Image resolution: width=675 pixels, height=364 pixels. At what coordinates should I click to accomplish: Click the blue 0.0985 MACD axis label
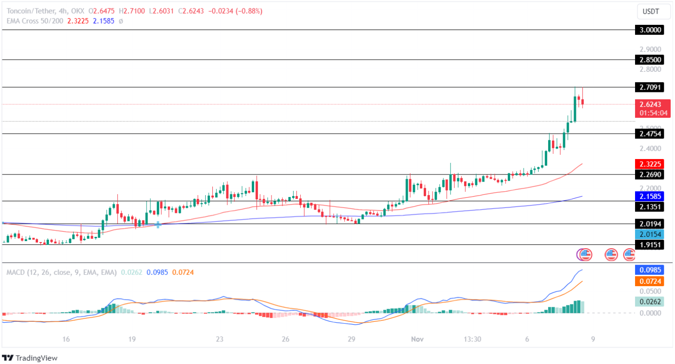pyautogui.click(x=649, y=270)
